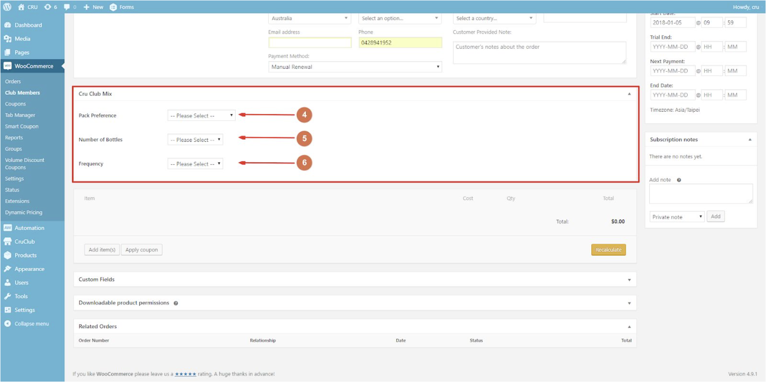The image size is (766, 383).
Task: Open the Australia country dropdown
Action: click(310, 18)
